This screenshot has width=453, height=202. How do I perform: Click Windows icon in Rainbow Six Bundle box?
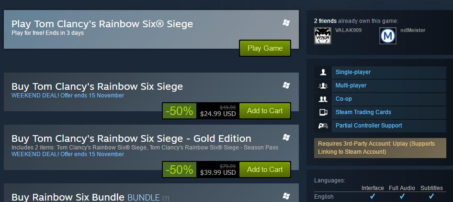click(x=286, y=196)
